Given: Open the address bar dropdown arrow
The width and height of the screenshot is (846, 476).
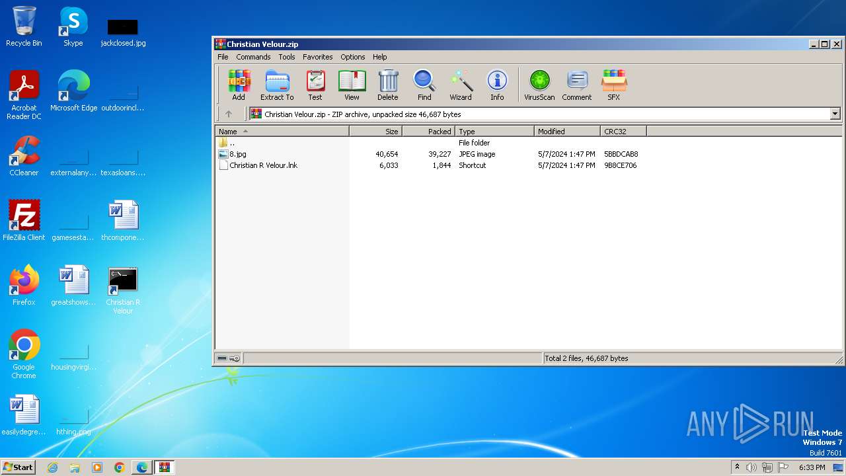Looking at the screenshot, I should click(835, 114).
